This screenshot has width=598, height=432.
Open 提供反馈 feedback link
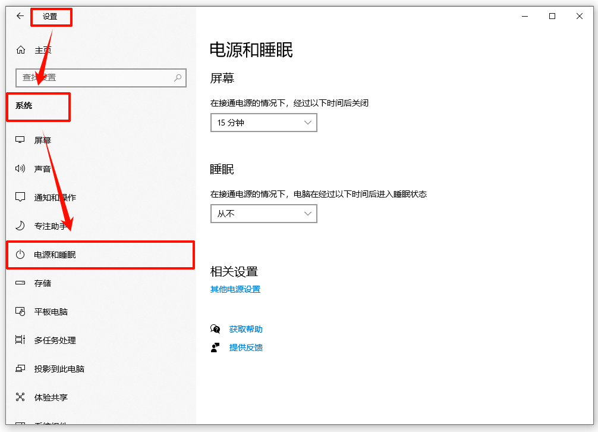pyautogui.click(x=246, y=348)
